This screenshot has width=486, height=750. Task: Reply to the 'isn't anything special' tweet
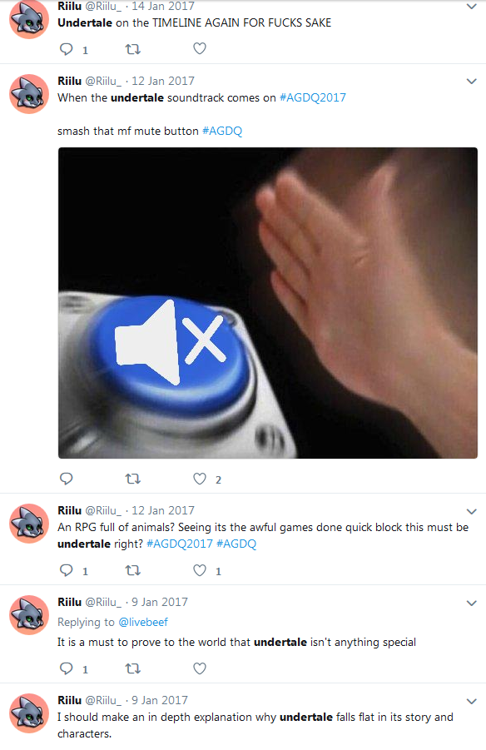pos(66,668)
